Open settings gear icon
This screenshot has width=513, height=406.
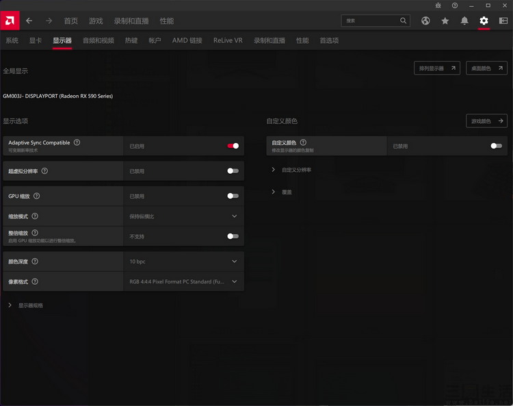tap(484, 21)
